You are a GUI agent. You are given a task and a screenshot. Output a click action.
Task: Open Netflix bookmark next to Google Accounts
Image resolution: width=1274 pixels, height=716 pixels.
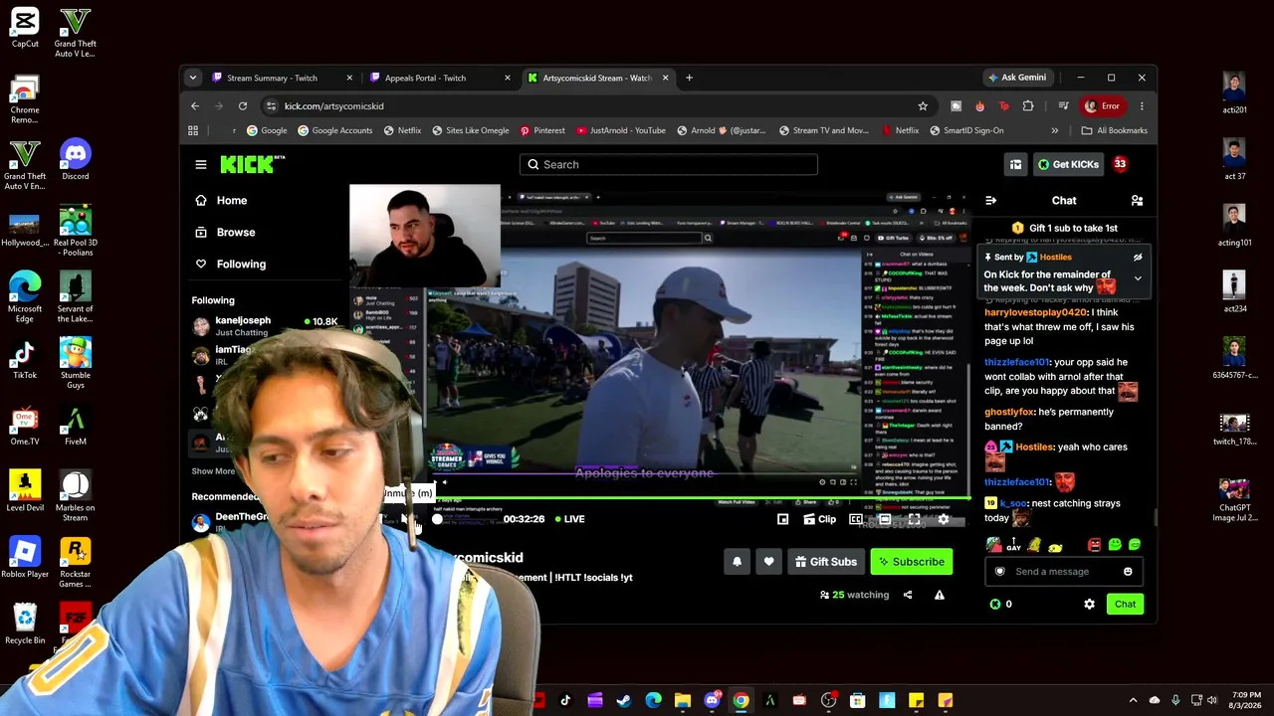(x=402, y=130)
